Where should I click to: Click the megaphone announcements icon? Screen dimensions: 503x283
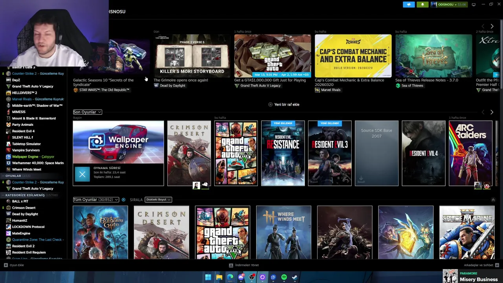coord(409,4)
